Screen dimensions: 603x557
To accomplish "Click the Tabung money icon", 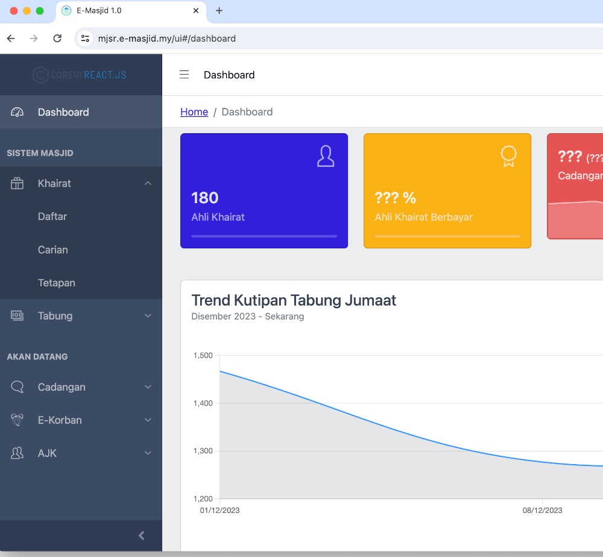I will [17, 316].
